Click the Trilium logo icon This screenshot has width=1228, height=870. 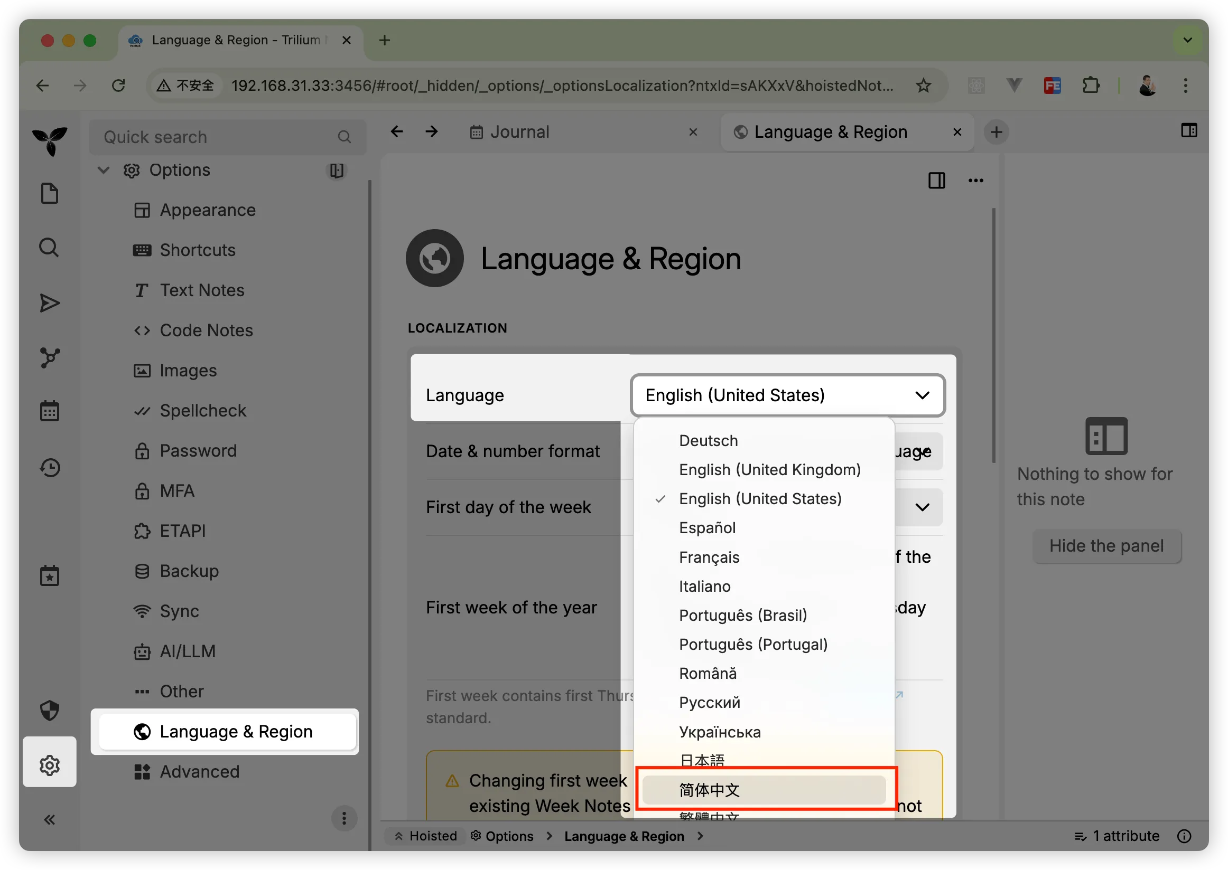[x=50, y=141]
